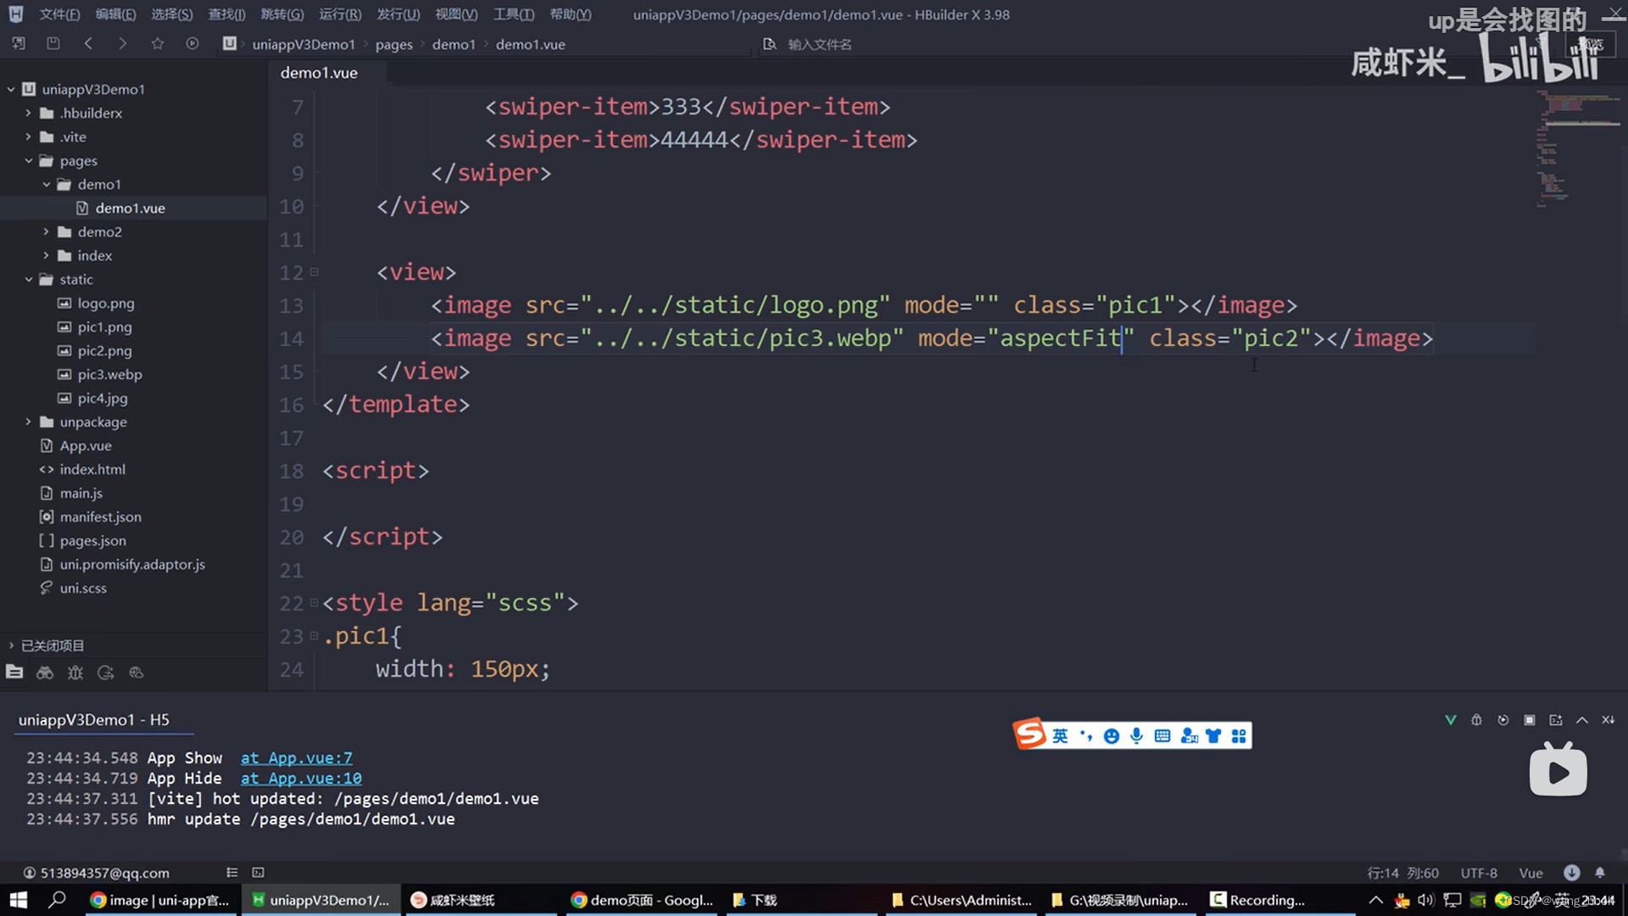
Task: Open the 编辑(E) menu
Action: pos(115,14)
